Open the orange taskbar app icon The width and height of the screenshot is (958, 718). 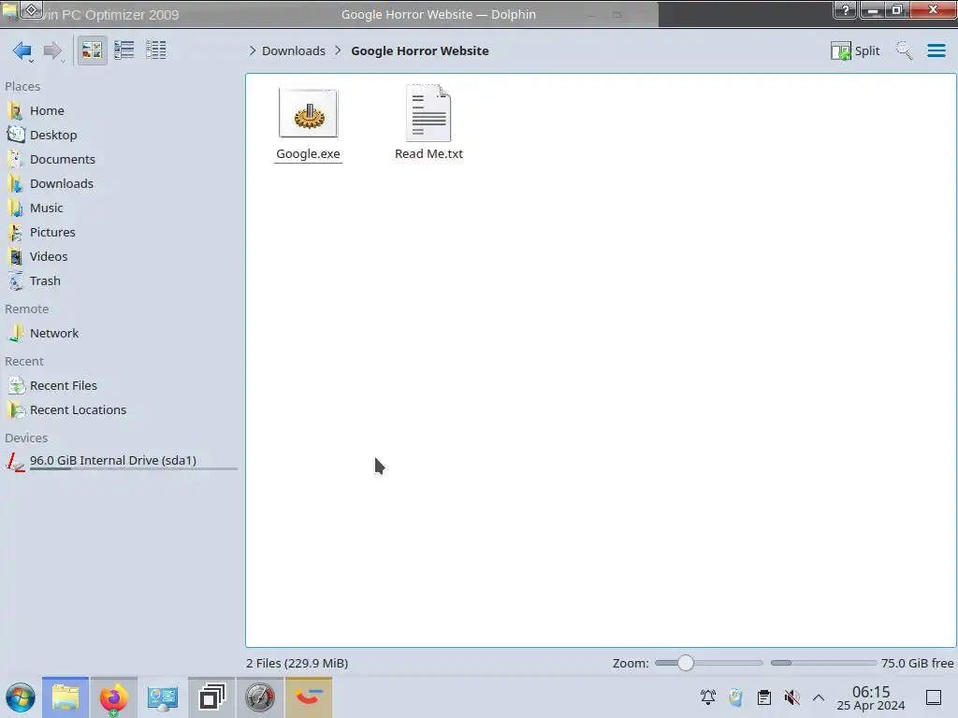[309, 697]
